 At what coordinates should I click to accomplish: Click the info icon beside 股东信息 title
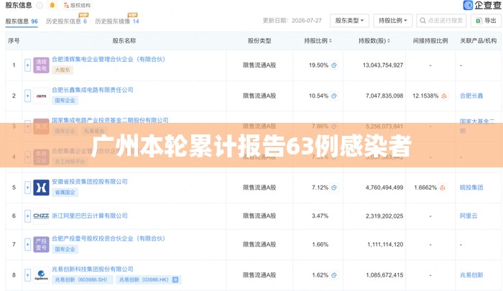(40, 6)
